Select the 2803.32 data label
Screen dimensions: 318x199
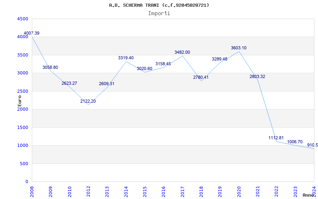[x=257, y=76]
